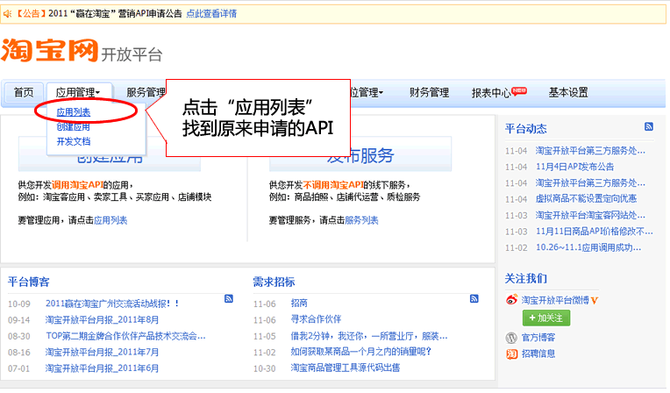Open 如何获取某商品一个月之内的销量呢 listing
This screenshot has height=393, width=670.
pyautogui.click(x=361, y=352)
